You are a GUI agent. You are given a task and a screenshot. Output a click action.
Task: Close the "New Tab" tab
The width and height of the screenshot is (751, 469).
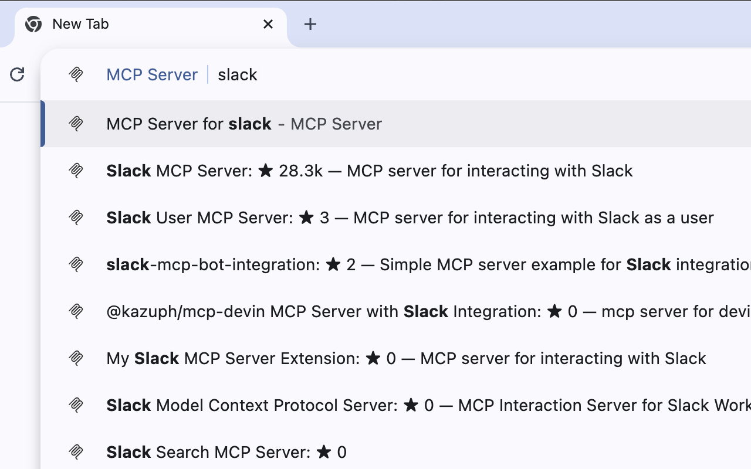click(268, 24)
